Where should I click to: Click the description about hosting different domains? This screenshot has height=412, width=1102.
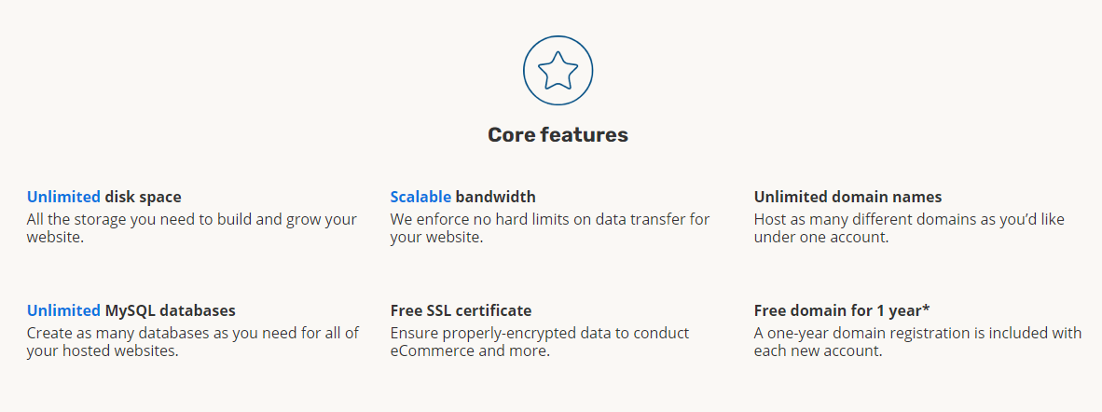[x=909, y=228]
